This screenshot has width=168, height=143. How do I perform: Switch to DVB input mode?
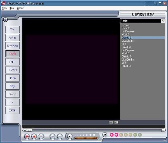coord(13,54)
